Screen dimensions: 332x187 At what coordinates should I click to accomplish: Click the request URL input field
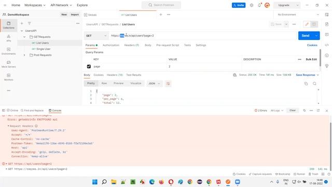point(203,36)
